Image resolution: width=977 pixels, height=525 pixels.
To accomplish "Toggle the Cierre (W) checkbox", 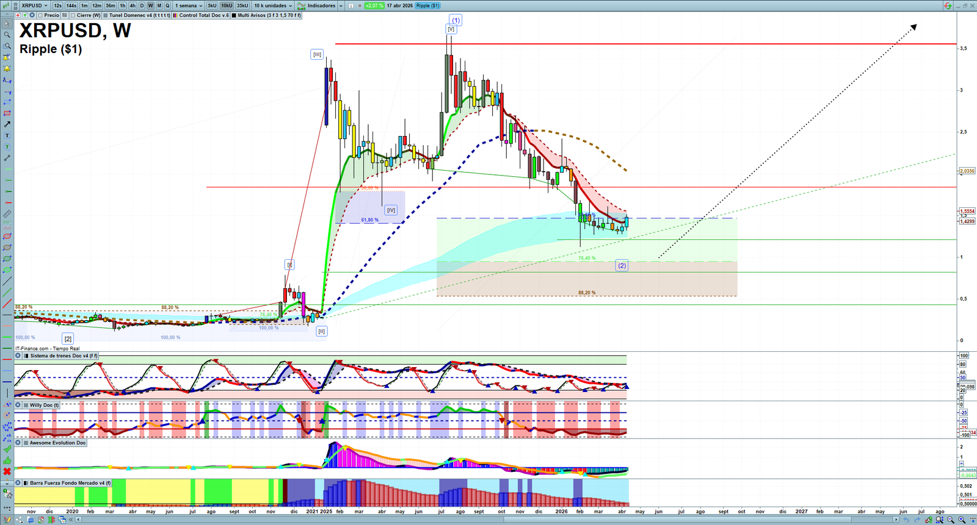I will click(73, 15).
